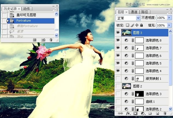This screenshot has height=118, width=173.
Task: Select the 盖印可见图层 history state
Action: click(x=26, y=15)
